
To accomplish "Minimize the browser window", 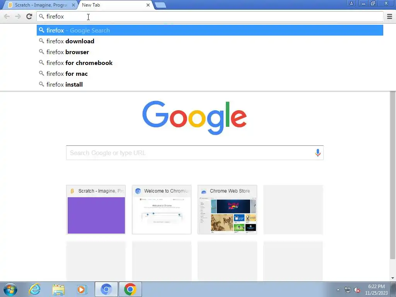I will pos(364,3).
